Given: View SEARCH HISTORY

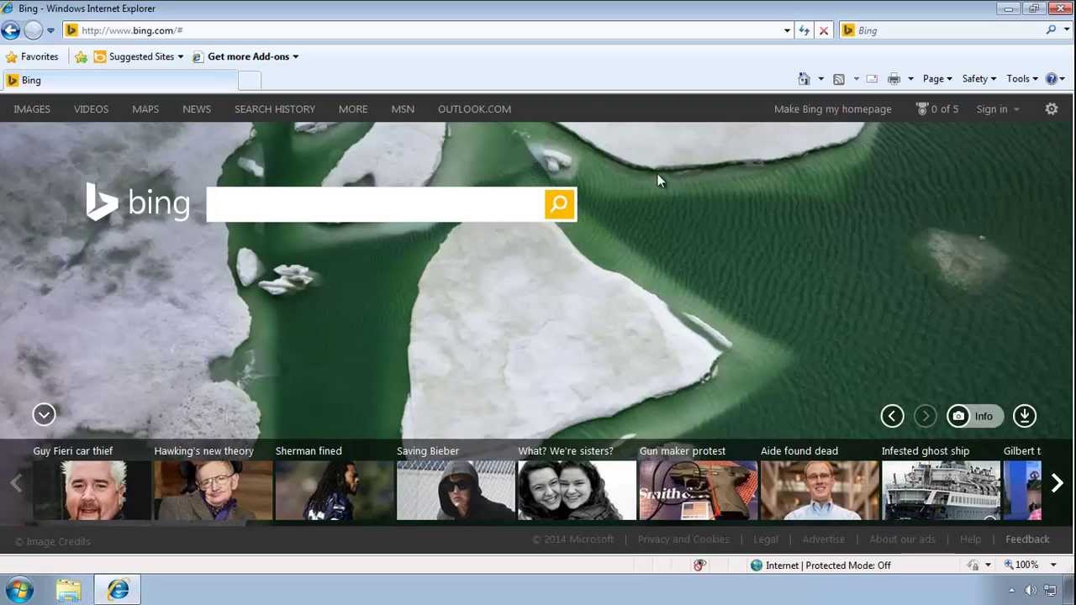Looking at the screenshot, I should [x=275, y=109].
